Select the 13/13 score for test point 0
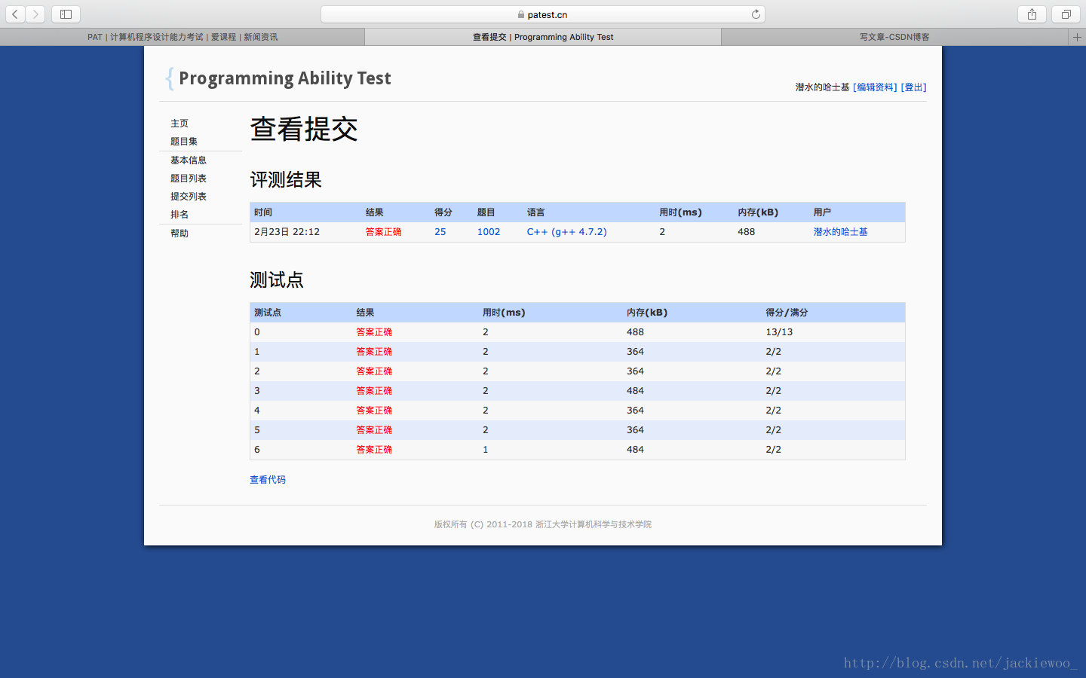The width and height of the screenshot is (1086, 678). 780,332
